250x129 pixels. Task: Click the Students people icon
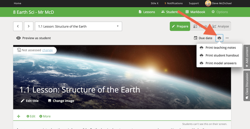point(163,12)
